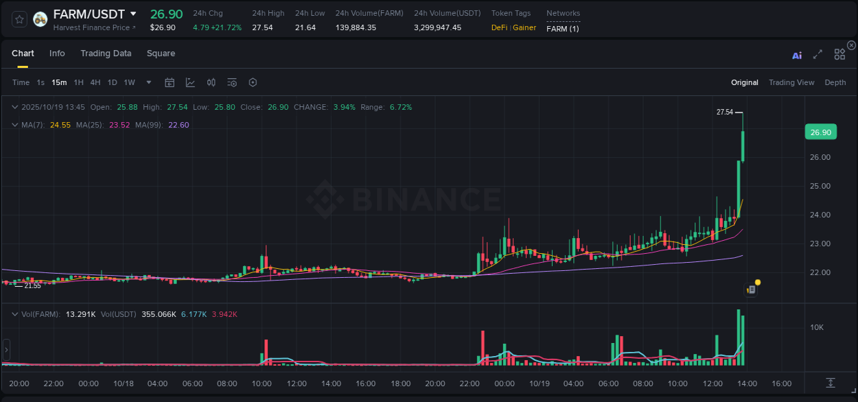This screenshot has height=402, width=858.
Task: Open the widgets layout grid icon
Action: click(839, 54)
